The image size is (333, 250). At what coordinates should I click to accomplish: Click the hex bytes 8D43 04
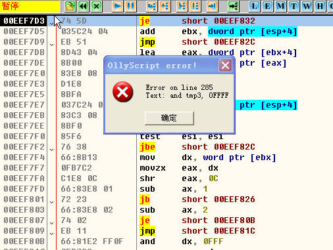(79, 52)
